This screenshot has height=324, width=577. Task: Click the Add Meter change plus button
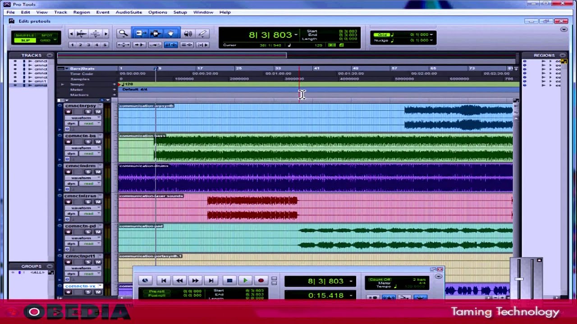tap(114, 90)
